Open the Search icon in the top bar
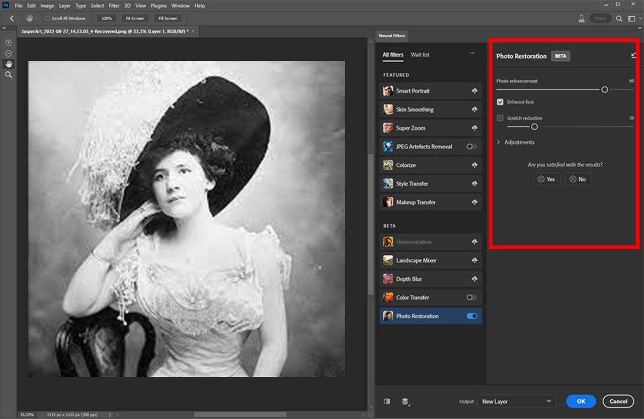Screen dimensions: 644x419 coord(618,18)
